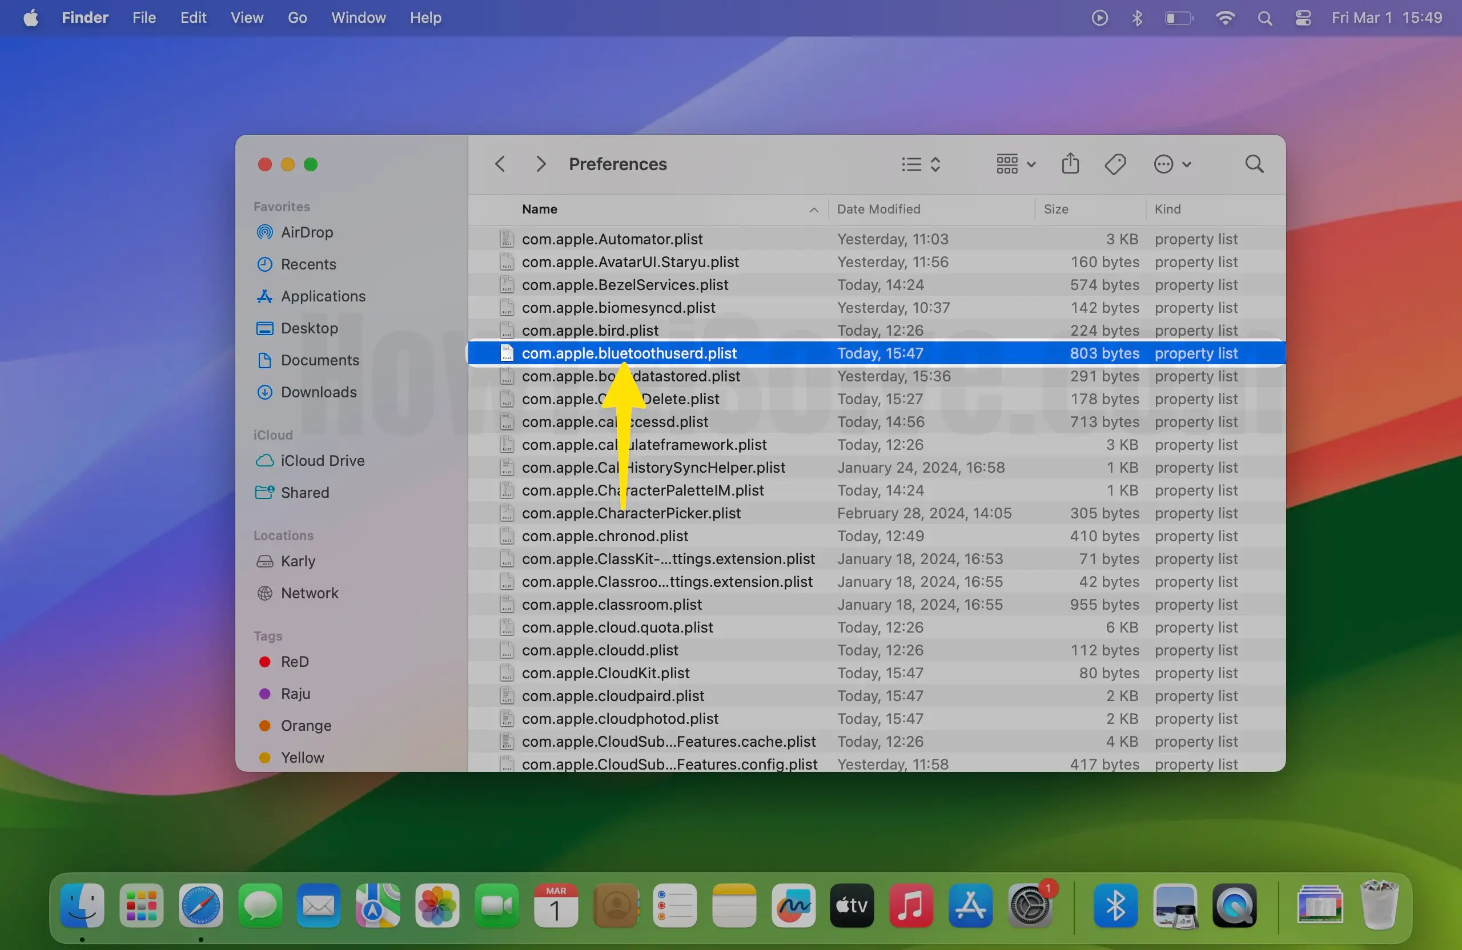Click the Bluetooth status icon in menu bar
The image size is (1462, 950).
click(x=1137, y=18)
